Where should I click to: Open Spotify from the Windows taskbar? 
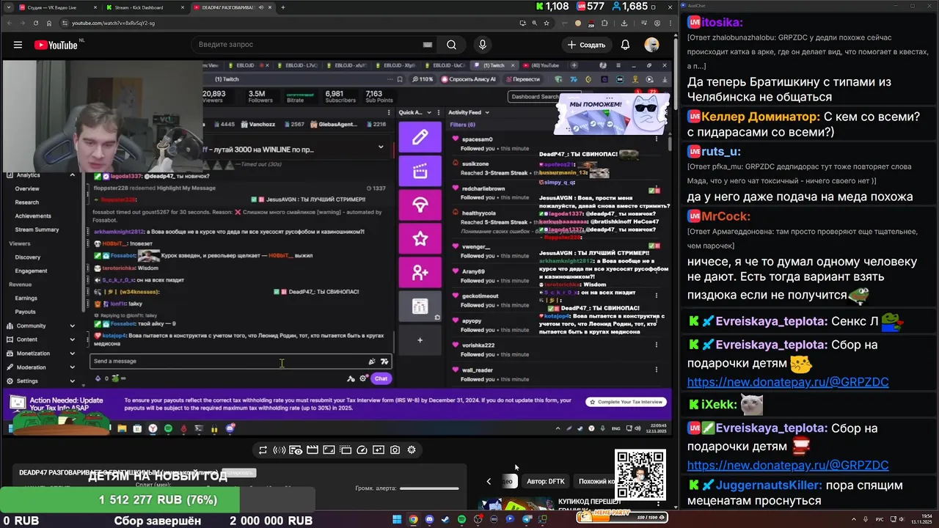pos(461,519)
